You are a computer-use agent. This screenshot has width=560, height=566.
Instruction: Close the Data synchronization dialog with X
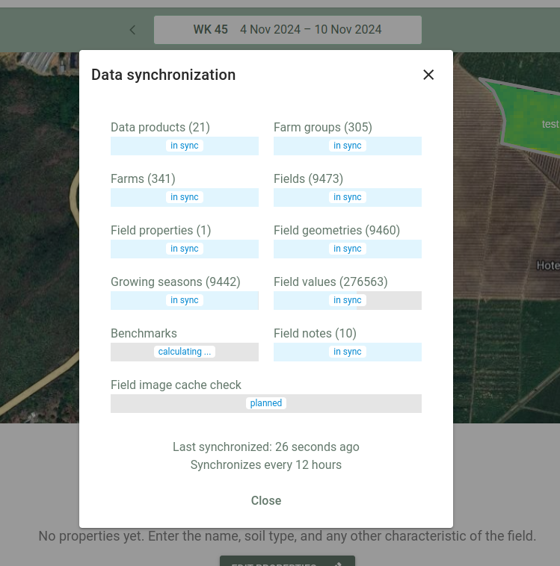point(428,75)
